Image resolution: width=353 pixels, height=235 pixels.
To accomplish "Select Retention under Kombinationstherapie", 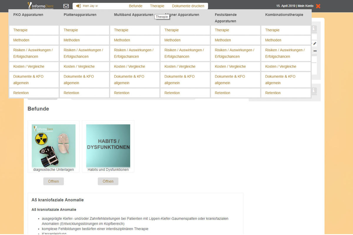I will (x=273, y=93).
